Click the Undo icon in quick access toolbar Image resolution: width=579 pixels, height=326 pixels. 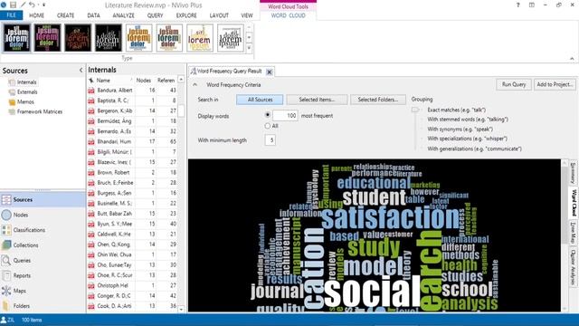tap(32, 5)
